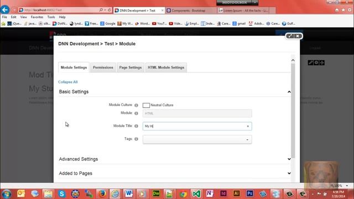354x199 pixels.
Task: Open the Favorites star icon
Action: tap(343, 10)
